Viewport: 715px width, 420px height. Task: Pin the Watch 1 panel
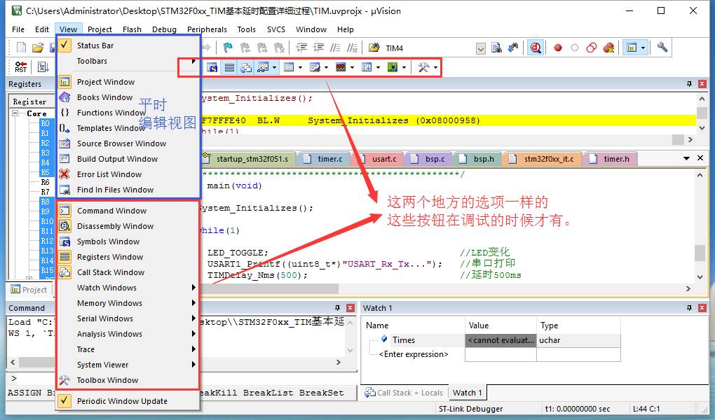(x=689, y=308)
